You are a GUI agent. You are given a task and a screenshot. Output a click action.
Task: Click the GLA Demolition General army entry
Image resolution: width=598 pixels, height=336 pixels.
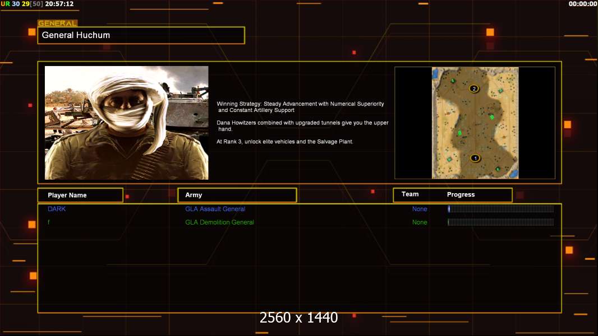[x=219, y=222]
